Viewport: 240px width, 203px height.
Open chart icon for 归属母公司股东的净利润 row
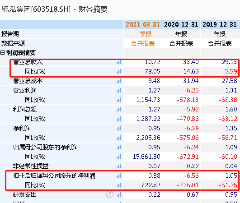point(119,147)
